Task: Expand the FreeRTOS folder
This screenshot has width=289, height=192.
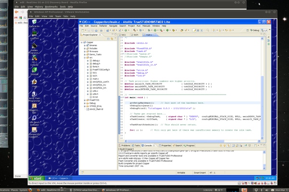Action: click(x=85, y=100)
